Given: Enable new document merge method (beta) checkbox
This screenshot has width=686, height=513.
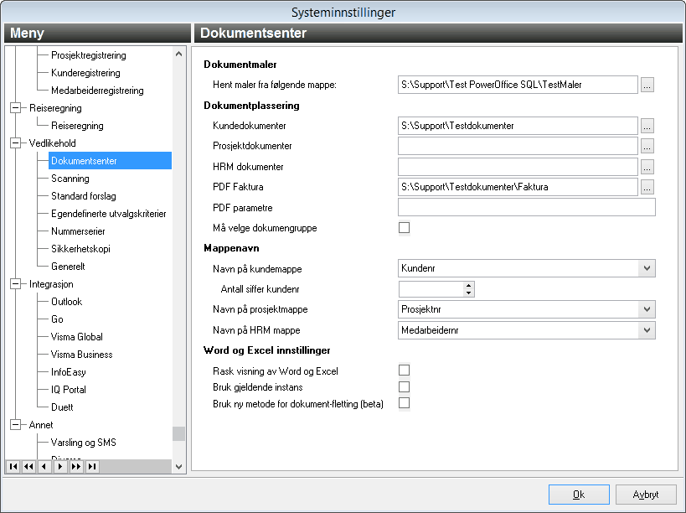Looking at the screenshot, I should coord(405,403).
